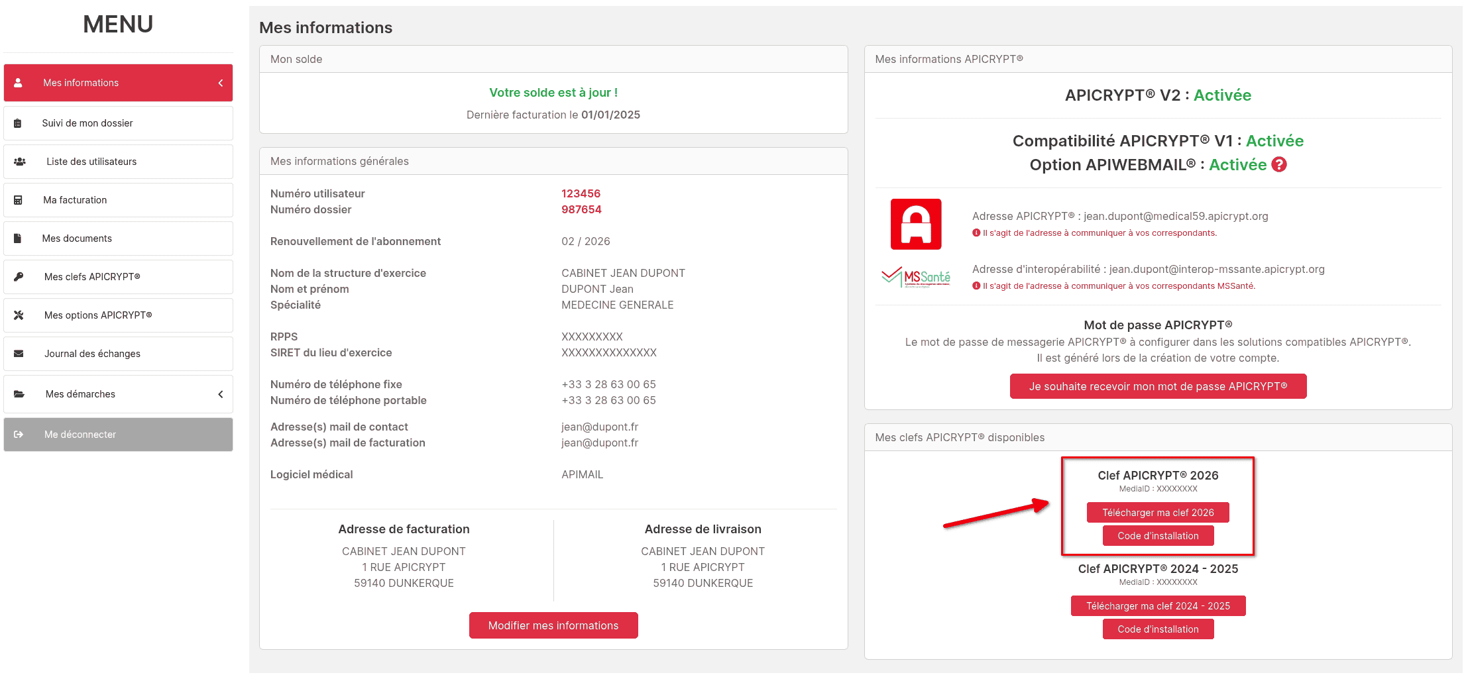This screenshot has width=1468, height=677.
Task: Open Code d'installation for the 2026 key
Action: coord(1157,536)
